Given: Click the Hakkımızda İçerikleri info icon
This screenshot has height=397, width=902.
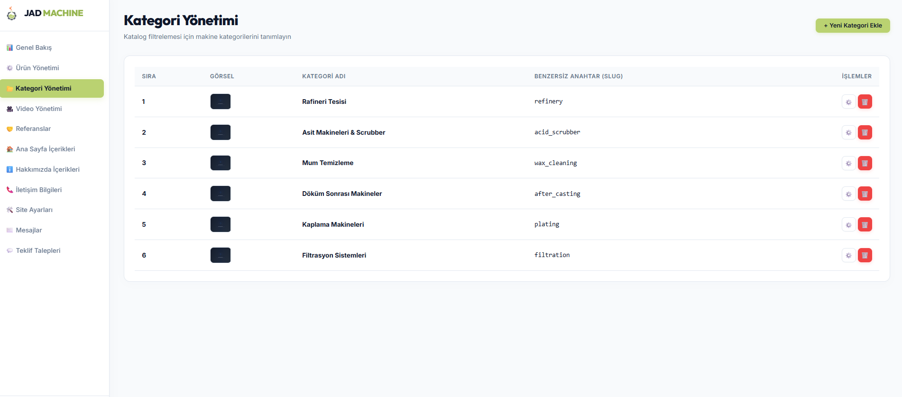Looking at the screenshot, I should [9, 169].
